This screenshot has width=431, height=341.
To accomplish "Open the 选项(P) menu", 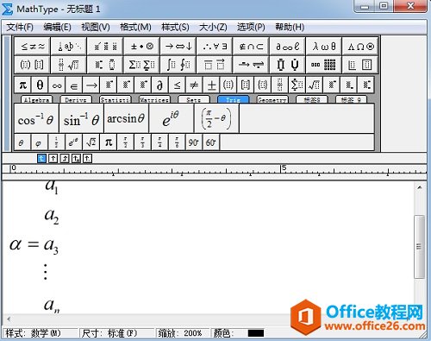I will (x=251, y=28).
